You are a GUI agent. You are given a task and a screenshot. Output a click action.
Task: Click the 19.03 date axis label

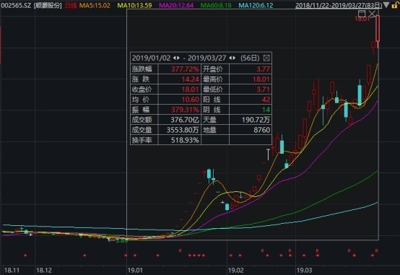pyautogui.click(x=305, y=271)
